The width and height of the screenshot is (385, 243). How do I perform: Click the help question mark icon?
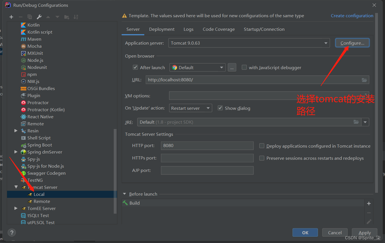[x=12, y=233]
